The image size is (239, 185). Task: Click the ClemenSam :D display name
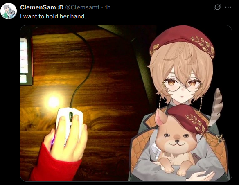(42, 7)
